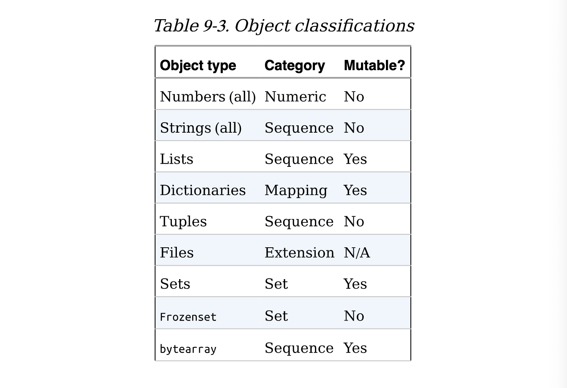Click the N/A mutable value
Screen dimensions: 567x388
coord(357,253)
